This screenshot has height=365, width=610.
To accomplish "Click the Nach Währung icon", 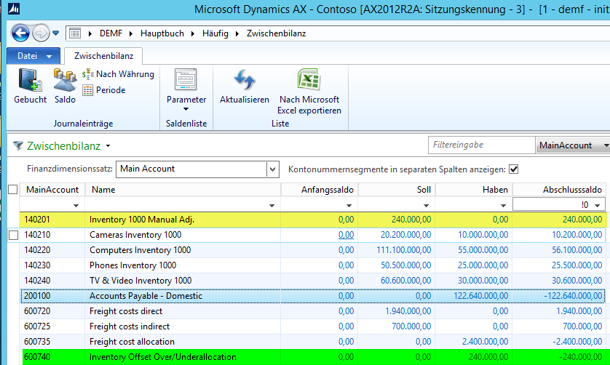I will (x=88, y=74).
